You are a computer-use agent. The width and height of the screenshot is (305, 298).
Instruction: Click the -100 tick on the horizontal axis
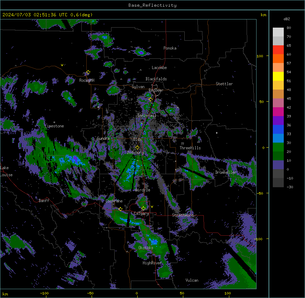(44, 293)
